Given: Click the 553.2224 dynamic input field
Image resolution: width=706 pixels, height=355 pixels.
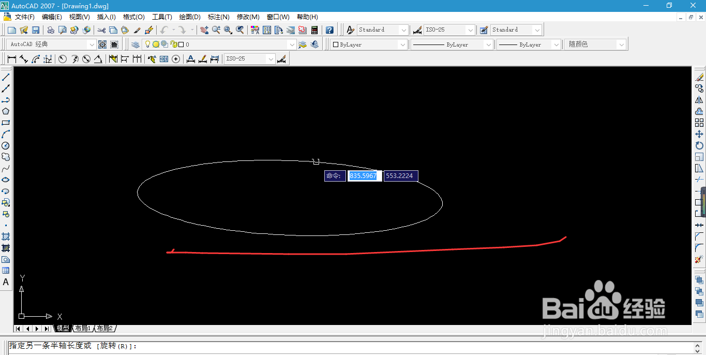Looking at the screenshot, I should tap(401, 176).
